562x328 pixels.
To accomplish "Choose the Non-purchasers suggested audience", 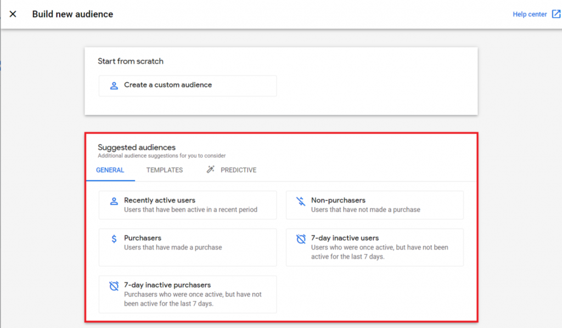I will coord(374,205).
